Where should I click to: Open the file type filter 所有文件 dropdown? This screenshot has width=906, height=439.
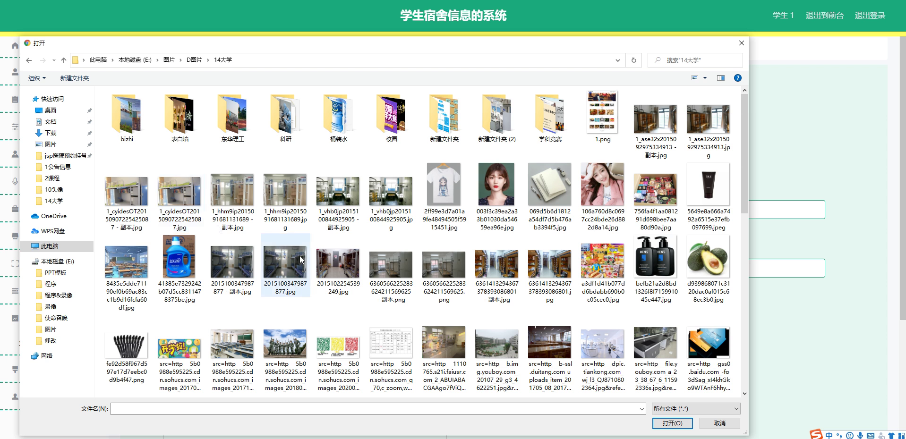(x=696, y=409)
